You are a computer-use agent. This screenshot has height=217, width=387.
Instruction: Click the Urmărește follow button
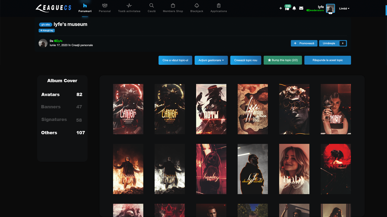(x=333, y=43)
